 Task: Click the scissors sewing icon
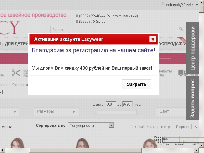(x=16, y=73)
